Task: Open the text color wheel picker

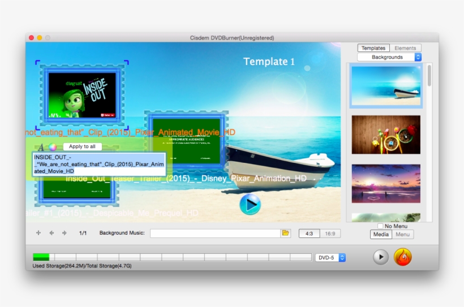Action: point(53,146)
